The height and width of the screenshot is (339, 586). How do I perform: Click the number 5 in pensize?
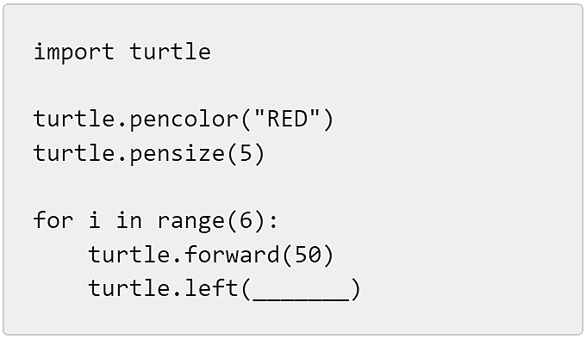[246, 153]
